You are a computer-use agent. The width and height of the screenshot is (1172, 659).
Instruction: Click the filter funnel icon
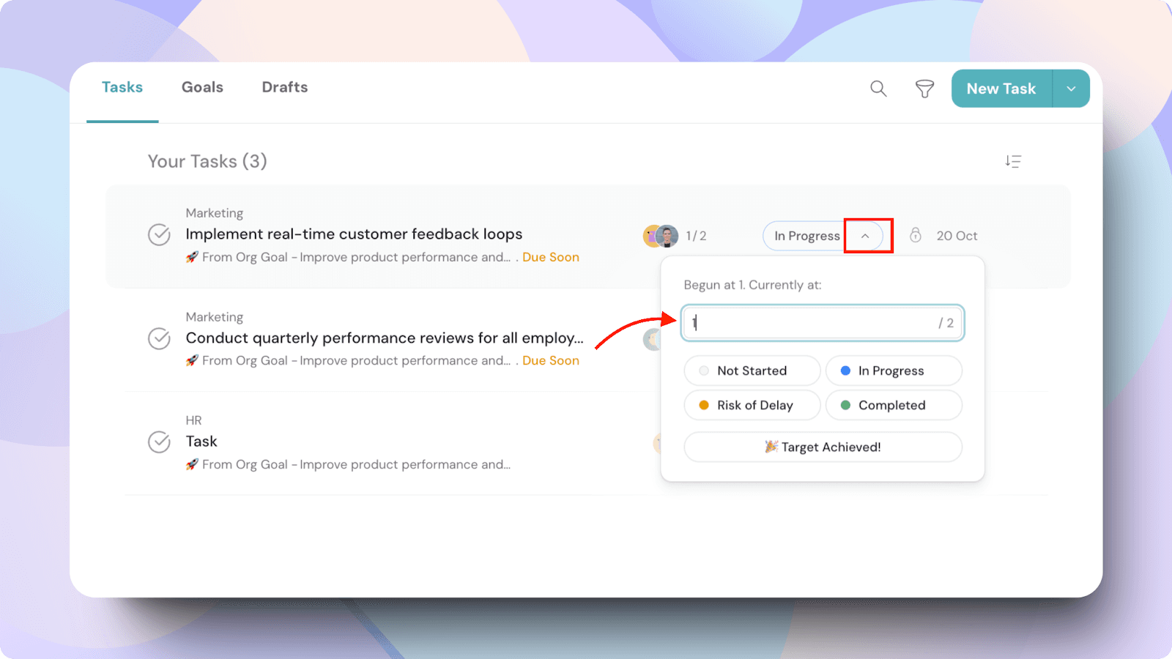(x=924, y=89)
